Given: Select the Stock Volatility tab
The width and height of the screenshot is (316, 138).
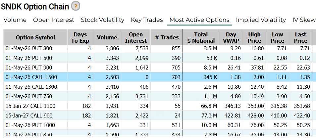Looking at the screenshot, I should (102, 20).
